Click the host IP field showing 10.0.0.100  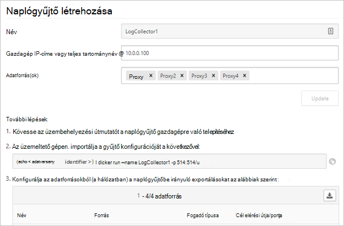pyautogui.click(x=230, y=53)
